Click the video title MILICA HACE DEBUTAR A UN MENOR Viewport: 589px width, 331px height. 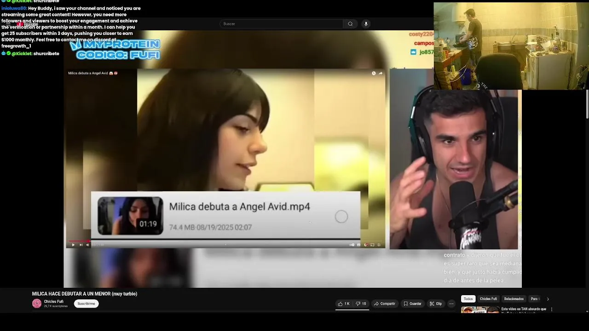click(85, 294)
